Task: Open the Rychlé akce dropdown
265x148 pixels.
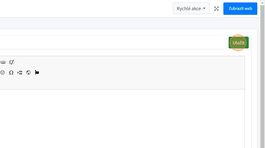Action: pos(191,9)
